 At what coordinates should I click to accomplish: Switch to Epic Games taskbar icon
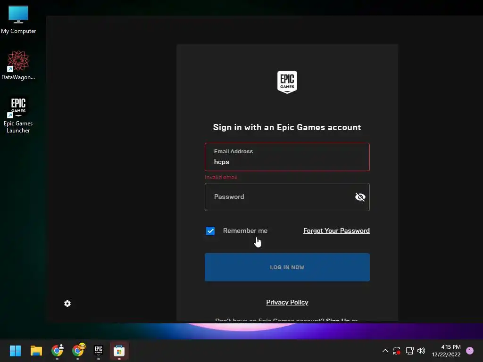(x=99, y=350)
